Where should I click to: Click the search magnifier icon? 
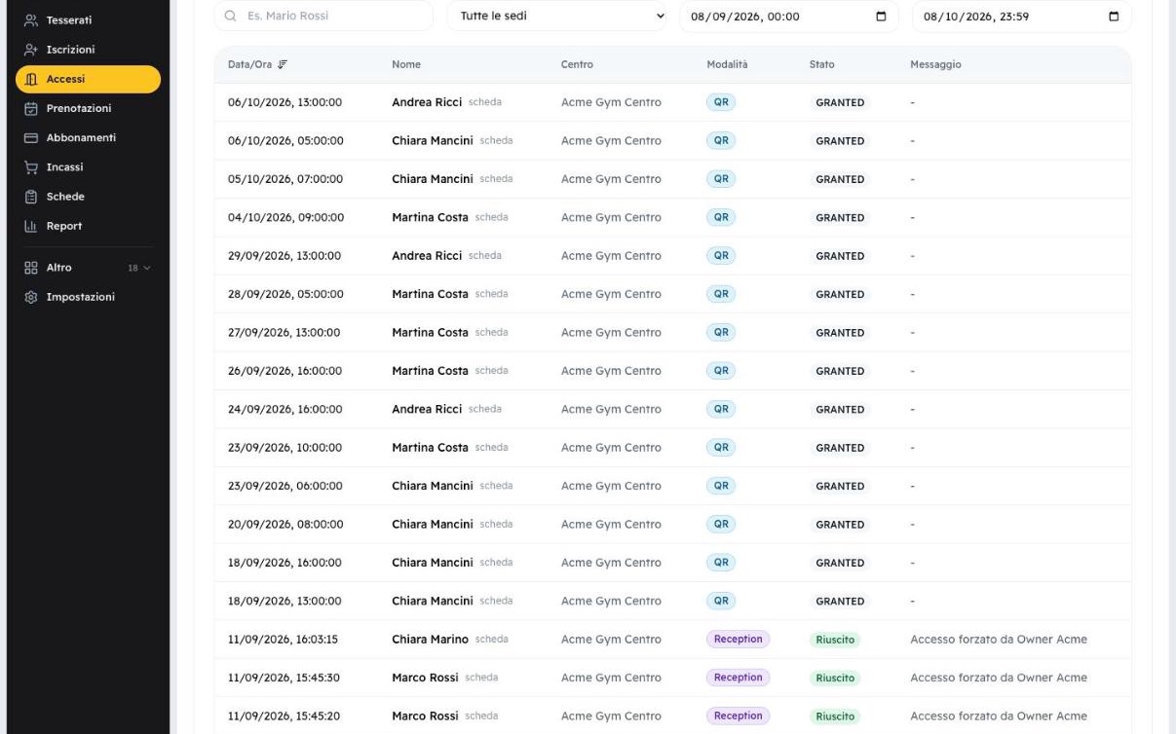pos(231,17)
